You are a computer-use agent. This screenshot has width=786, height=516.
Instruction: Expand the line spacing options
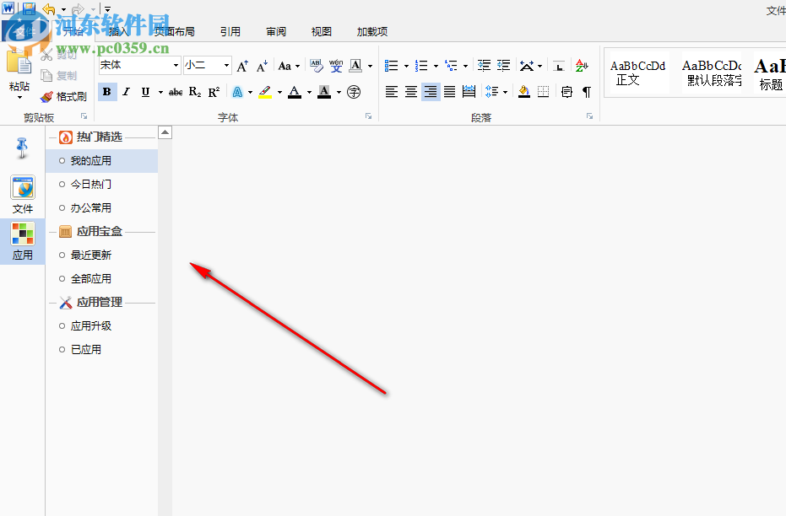495,91
